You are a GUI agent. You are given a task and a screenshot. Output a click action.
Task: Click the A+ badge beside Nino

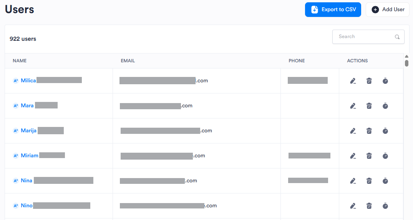(15, 206)
